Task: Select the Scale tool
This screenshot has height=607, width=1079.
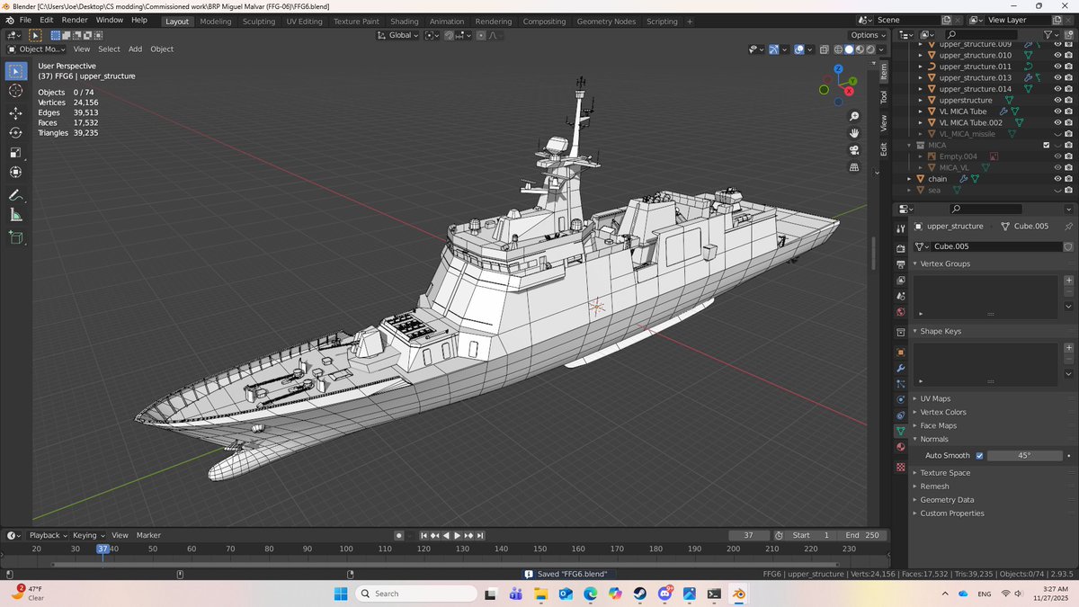Action: coord(16,152)
